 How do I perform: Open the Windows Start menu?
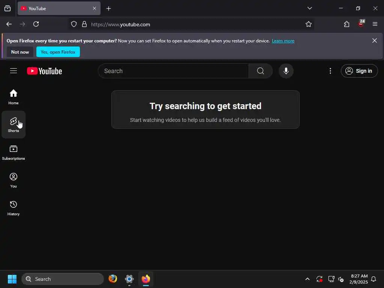click(x=12, y=279)
